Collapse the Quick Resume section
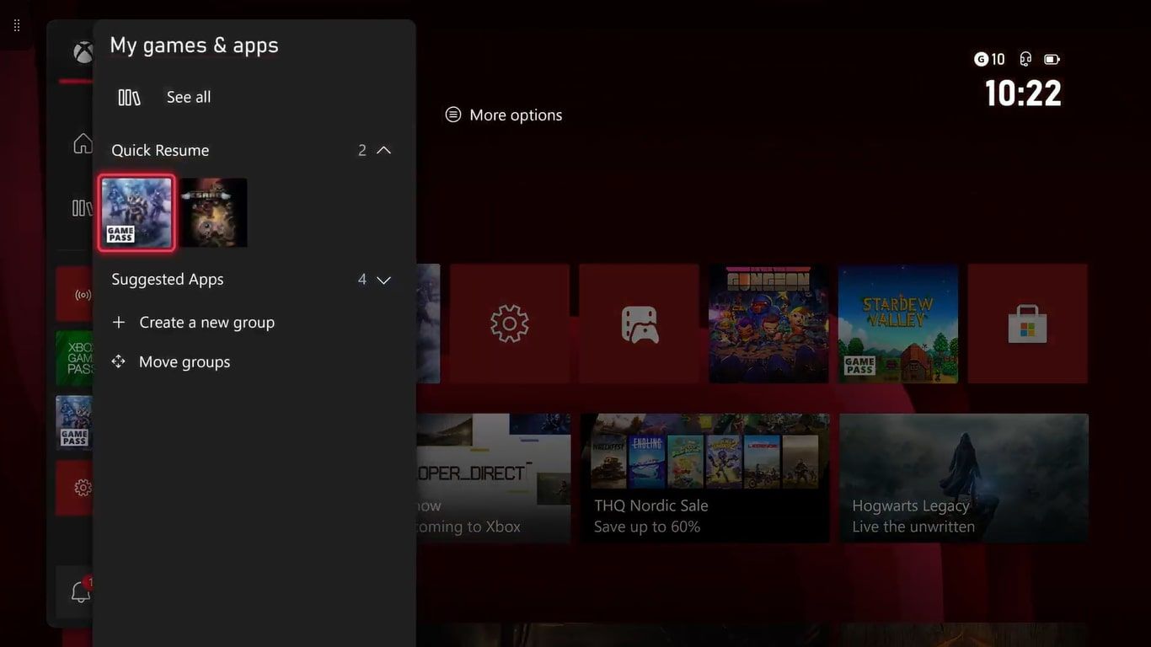The height and width of the screenshot is (647, 1151). click(383, 150)
